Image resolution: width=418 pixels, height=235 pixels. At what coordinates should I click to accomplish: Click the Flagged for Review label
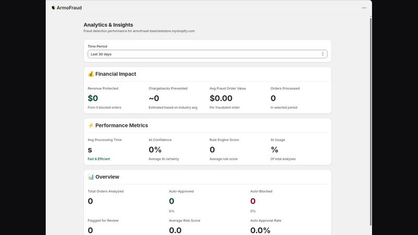[103, 220]
